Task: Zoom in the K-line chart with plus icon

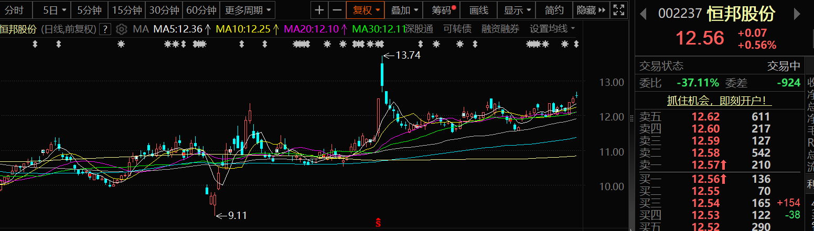Action: (319, 9)
